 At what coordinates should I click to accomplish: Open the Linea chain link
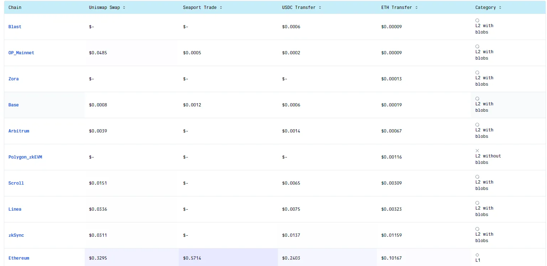(x=15, y=209)
